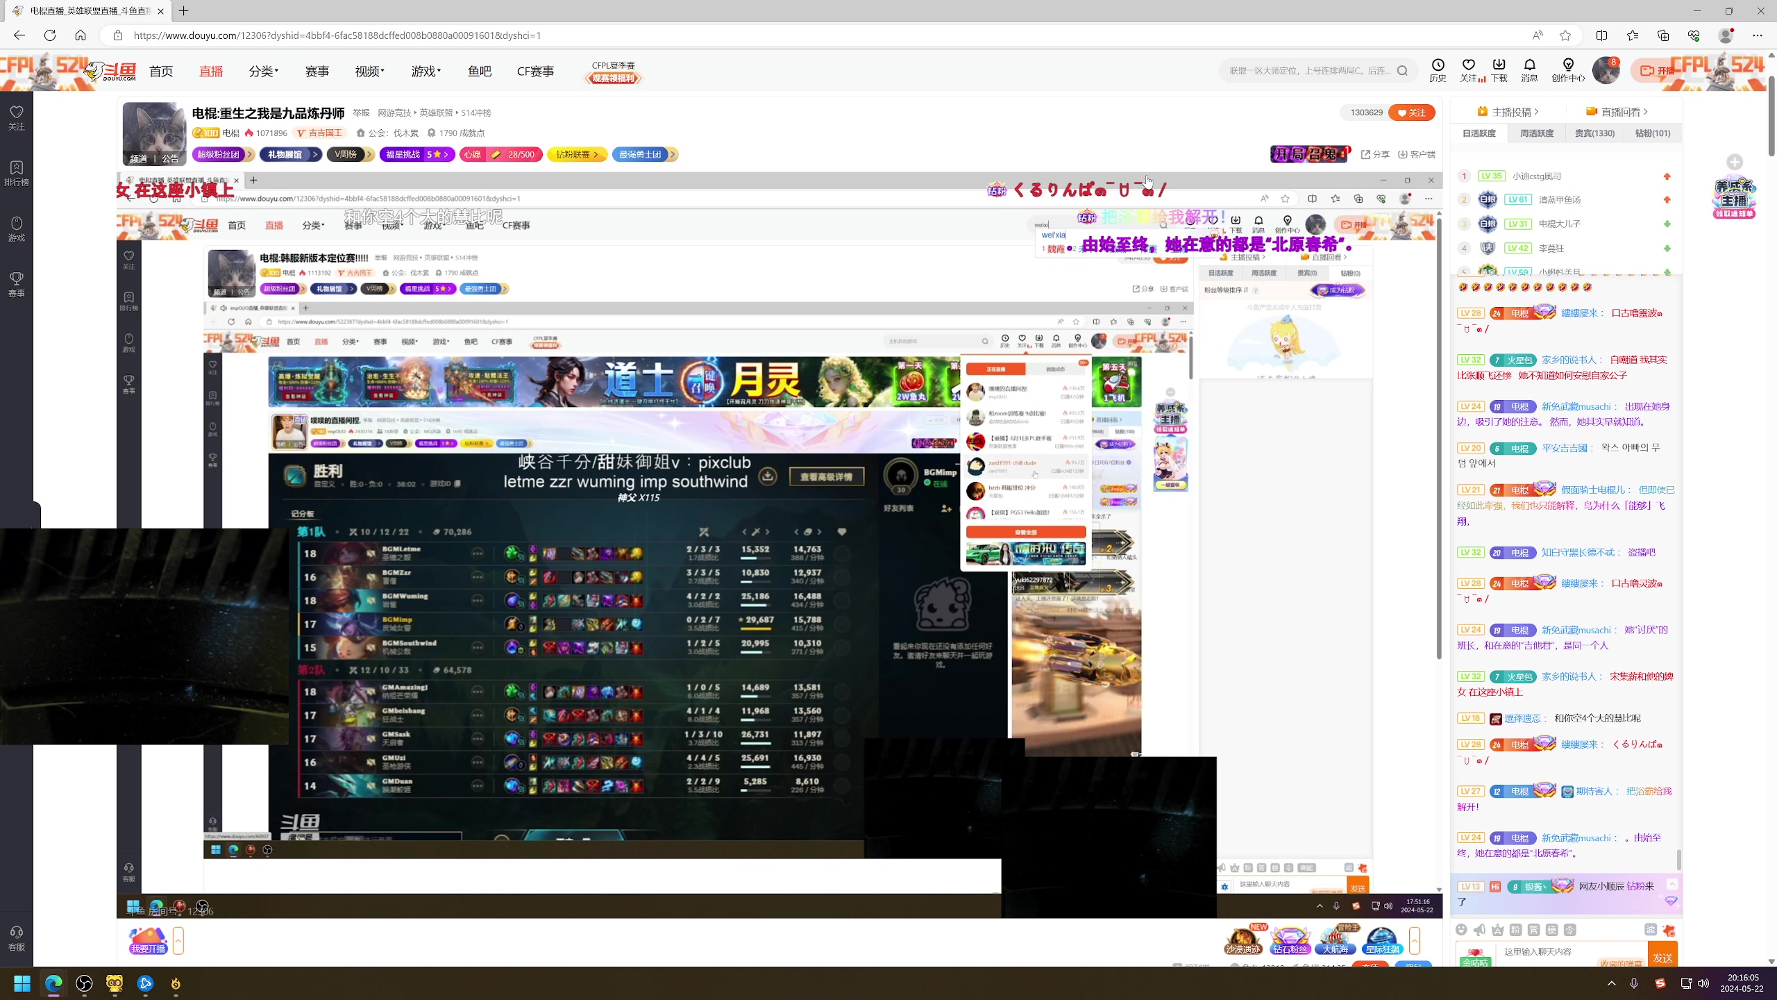The image size is (1777, 1000).
Task: Click the 钻石粉丝 diamond icon below player
Action: (x=1290, y=940)
